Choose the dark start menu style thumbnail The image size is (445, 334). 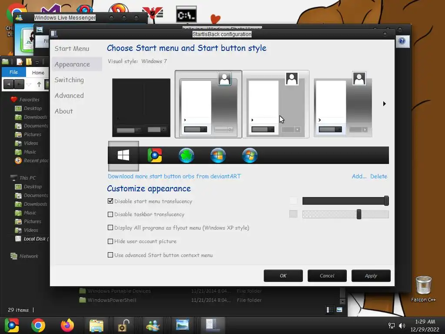[141, 108]
